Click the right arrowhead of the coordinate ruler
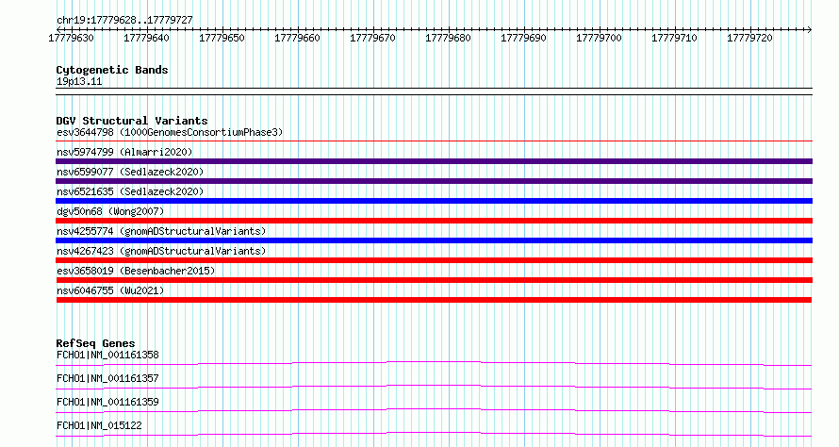Screen dimensions: 839x447 pos(809,29)
